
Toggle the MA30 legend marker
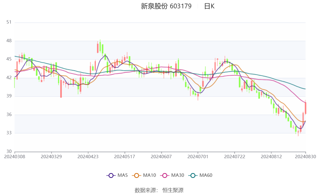[165, 175]
